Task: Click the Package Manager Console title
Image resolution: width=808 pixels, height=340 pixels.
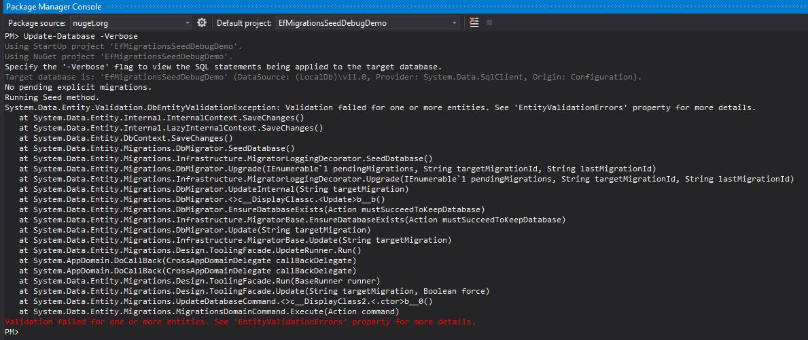Action: tap(54, 7)
